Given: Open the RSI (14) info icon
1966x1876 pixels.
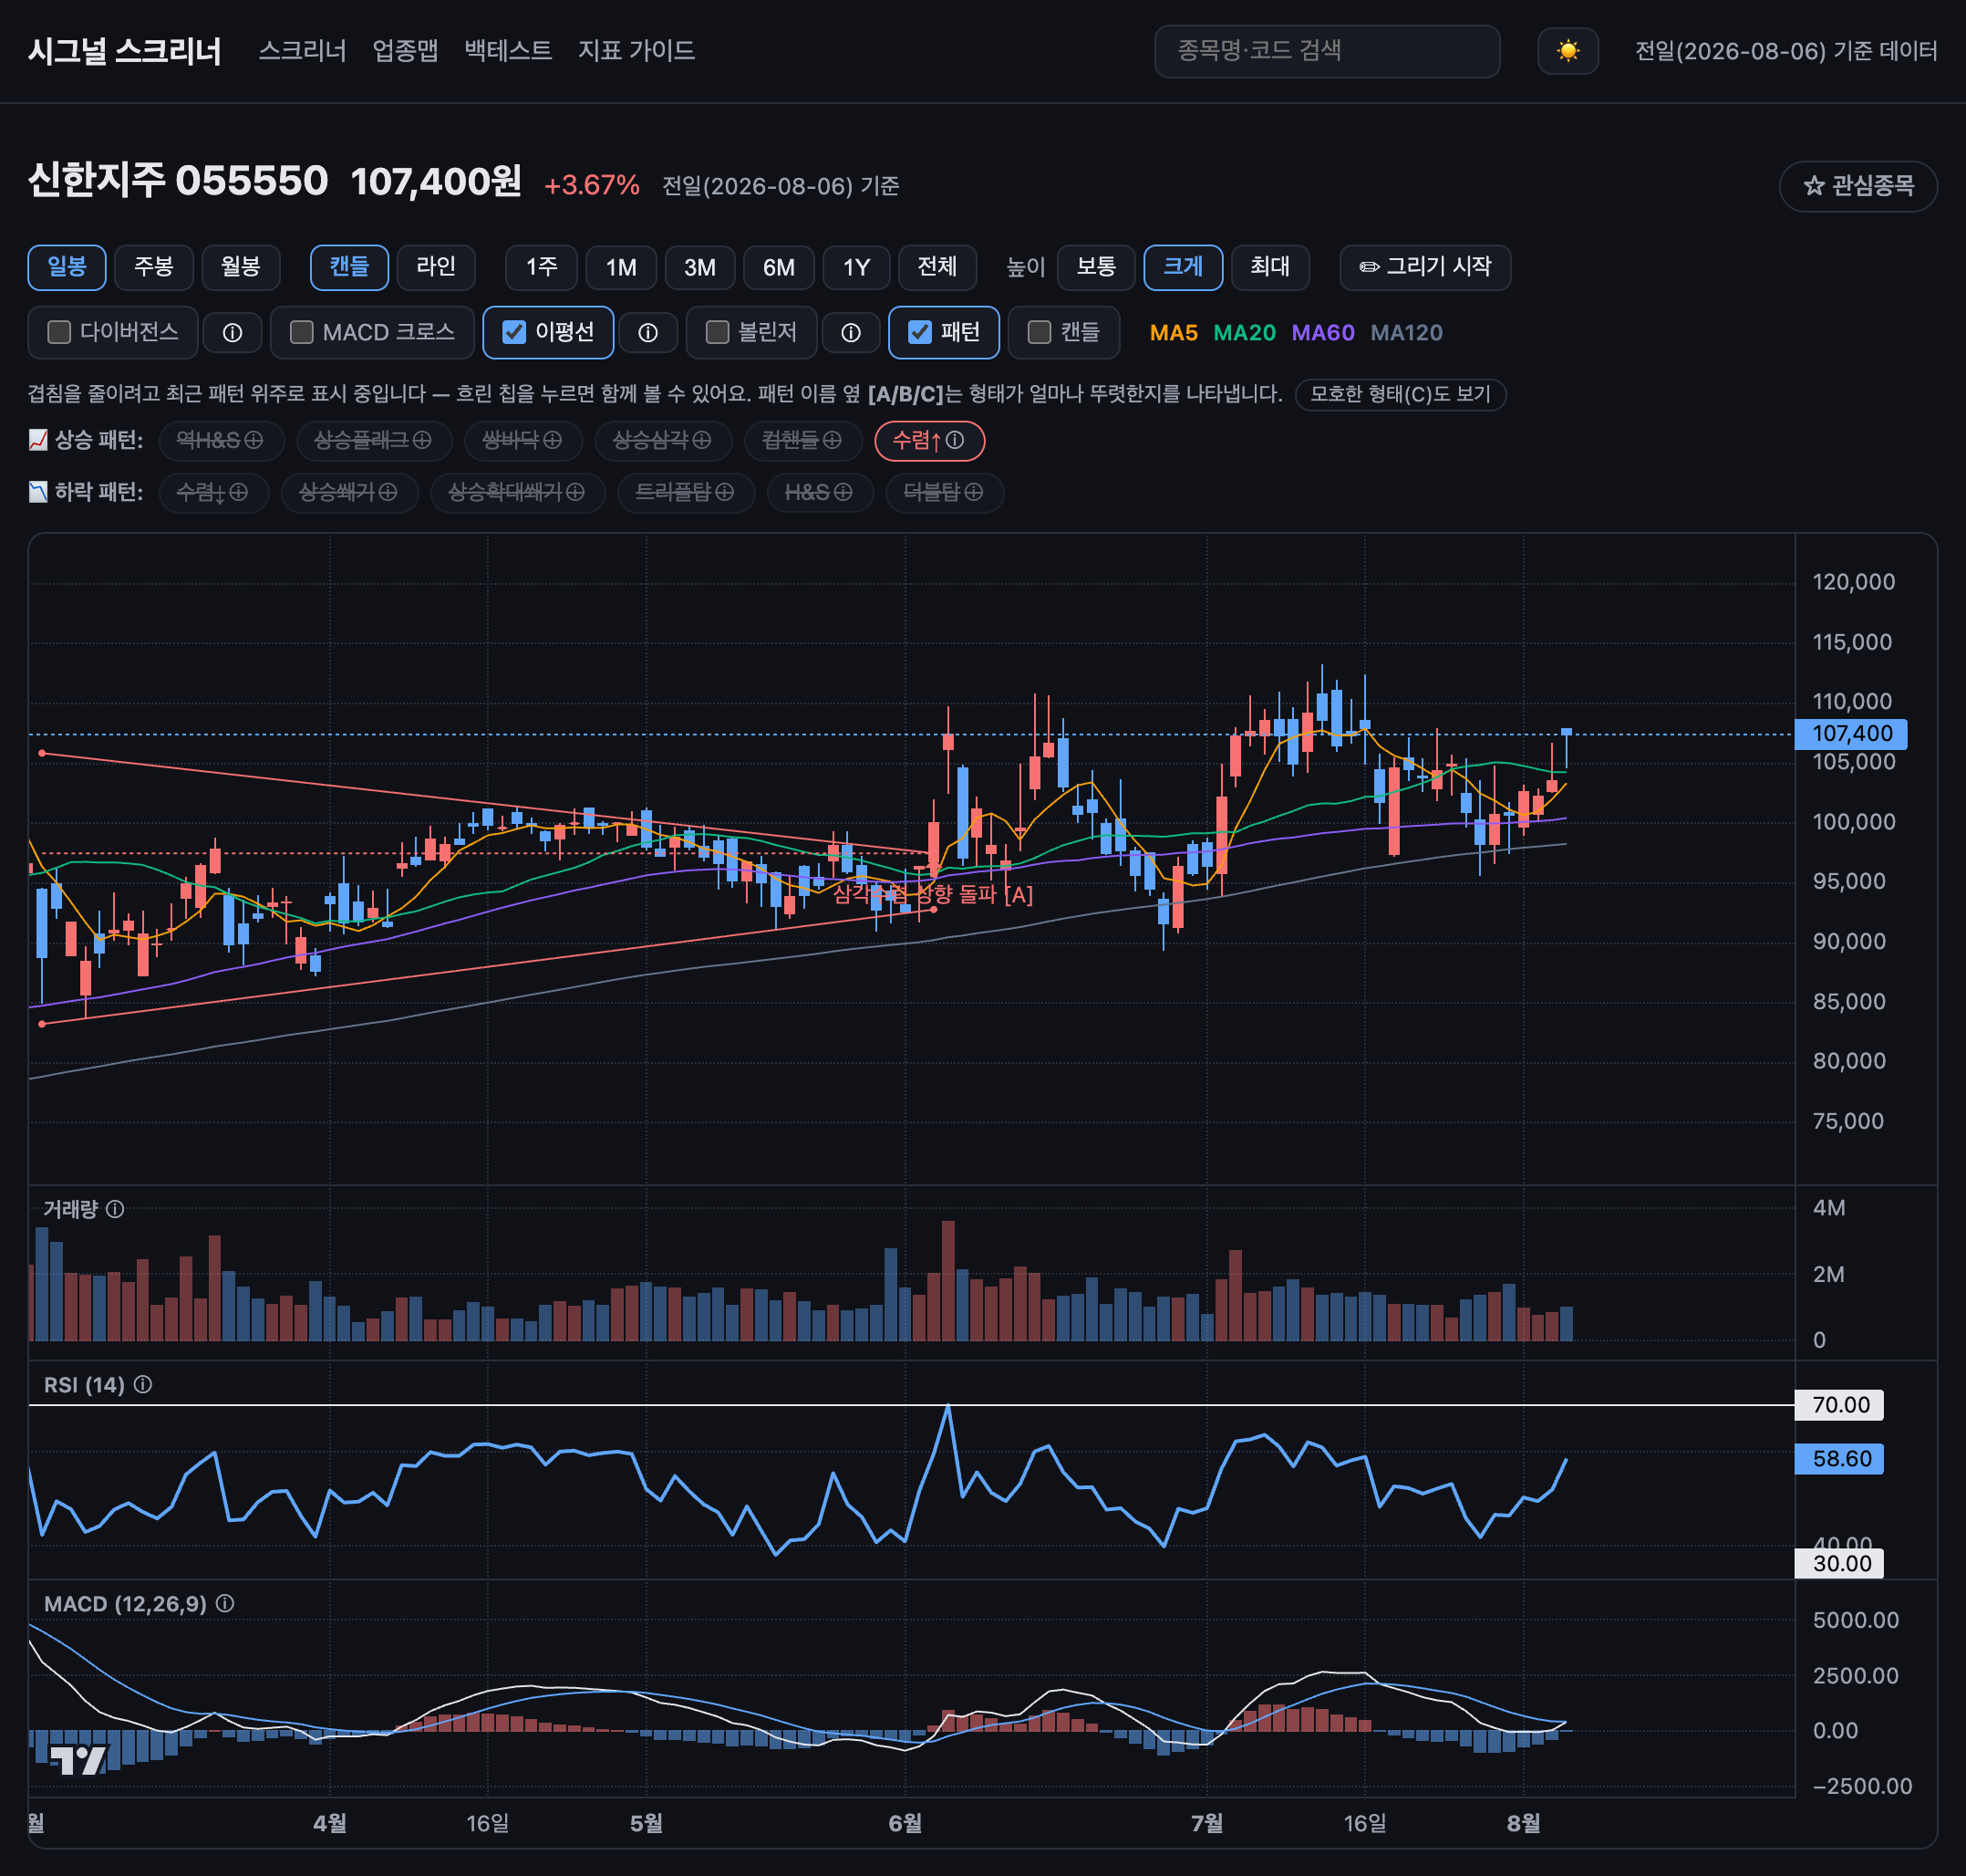Looking at the screenshot, I should click(x=143, y=1384).
